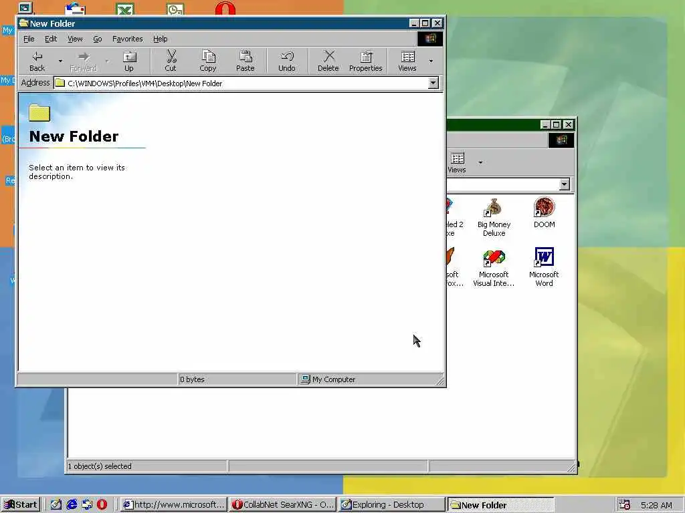
Task: Click Views in the background Desktop window
Action: point(457,162)
